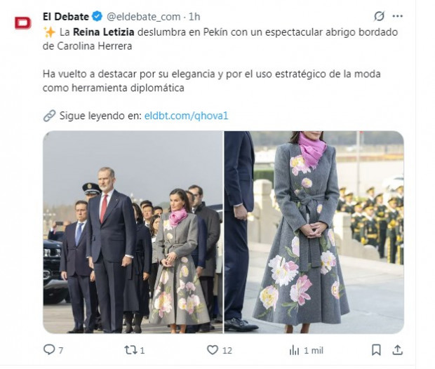Open the eldbt.com/qhova1 link
435x369 pixels.
(x=186, y=116)
